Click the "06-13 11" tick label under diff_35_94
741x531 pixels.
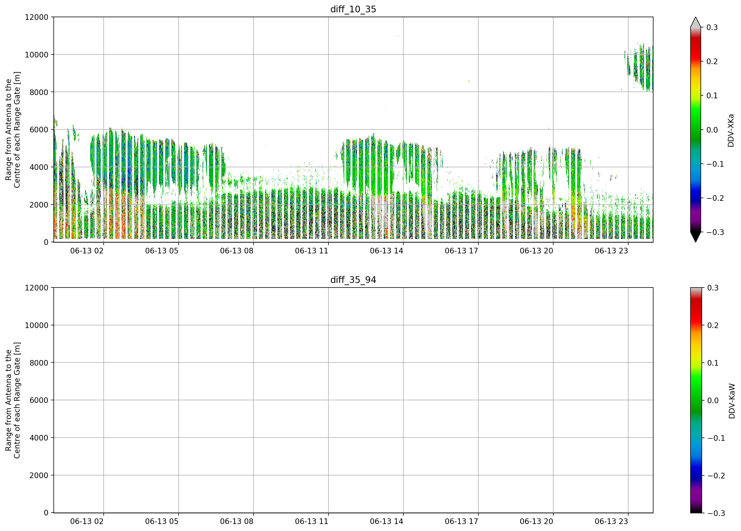coord(312,522)
